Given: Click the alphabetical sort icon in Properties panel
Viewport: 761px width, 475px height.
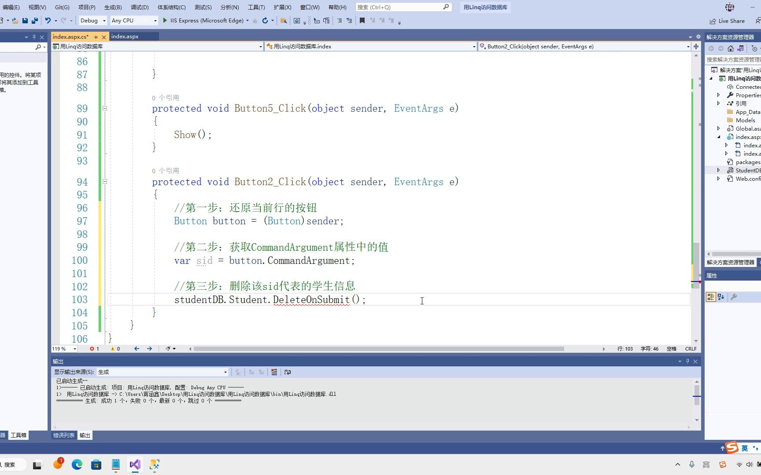Looking at the screenshot, I should (x=721, y=297).
